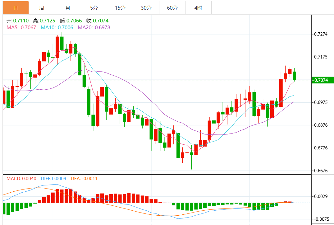The width and height of the screenshot is (334, 225).
Task: Click the 0.6975 price axis label
Action: tap(321, 102)
